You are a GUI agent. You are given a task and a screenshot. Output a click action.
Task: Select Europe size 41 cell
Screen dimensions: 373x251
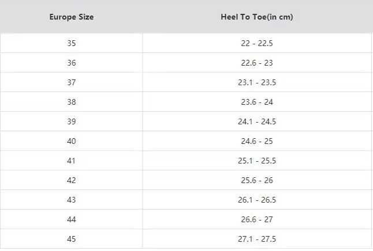coord(71,161)
